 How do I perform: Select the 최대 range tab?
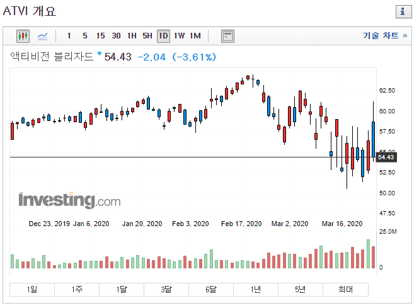pos(345,290)
